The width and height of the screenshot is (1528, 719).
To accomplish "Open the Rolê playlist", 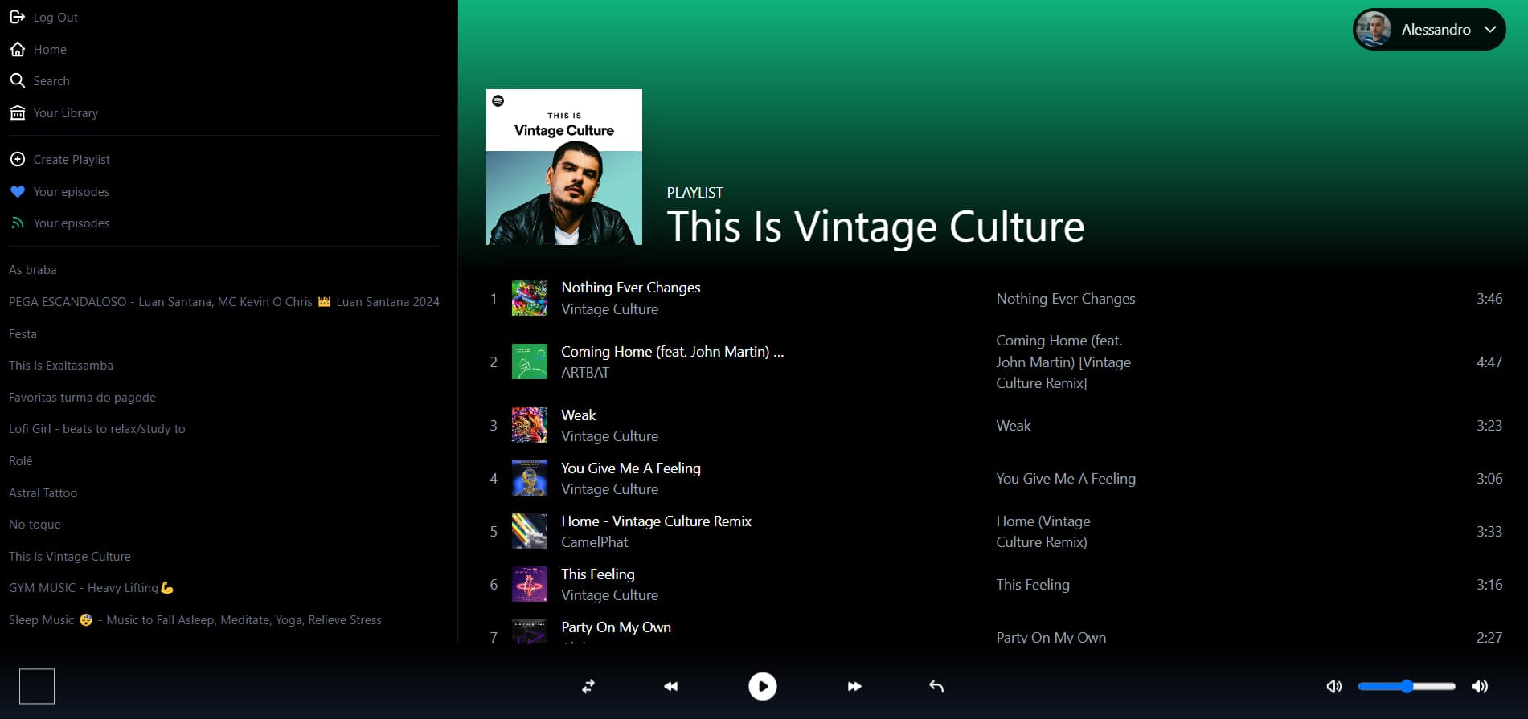I will pos(21,461).
